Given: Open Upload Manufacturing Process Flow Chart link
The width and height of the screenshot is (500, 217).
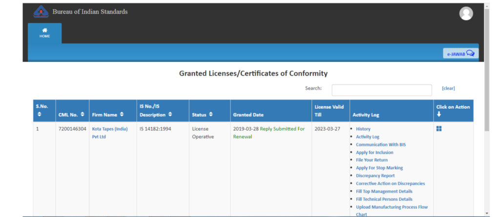Looking at the screenshot, I should (392, 211).
